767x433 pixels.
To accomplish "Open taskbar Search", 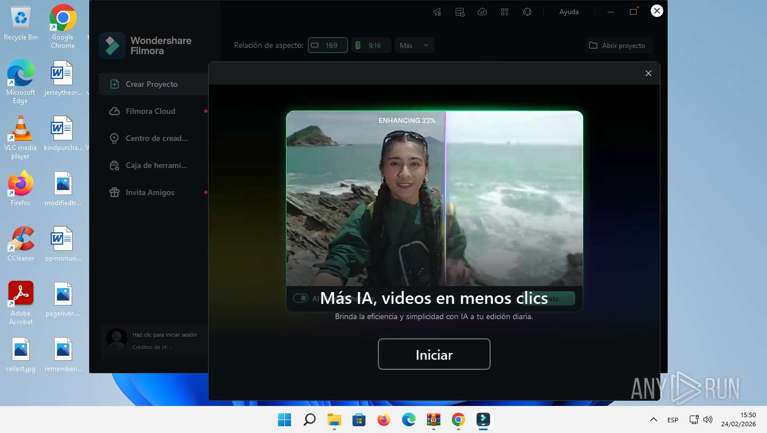I will [310, 419].
